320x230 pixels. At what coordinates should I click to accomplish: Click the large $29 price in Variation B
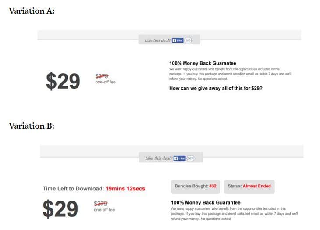tap(60, 209)
